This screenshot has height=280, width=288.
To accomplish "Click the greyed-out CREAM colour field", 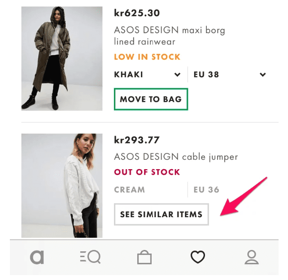I will (130, 189).
